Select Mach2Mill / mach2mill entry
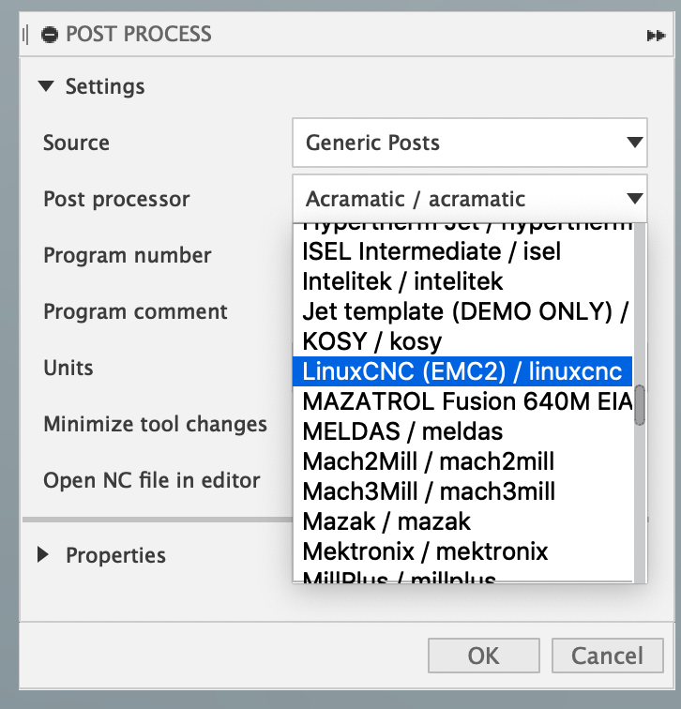The height and width of the screenshot is (709, 681). 428,461
